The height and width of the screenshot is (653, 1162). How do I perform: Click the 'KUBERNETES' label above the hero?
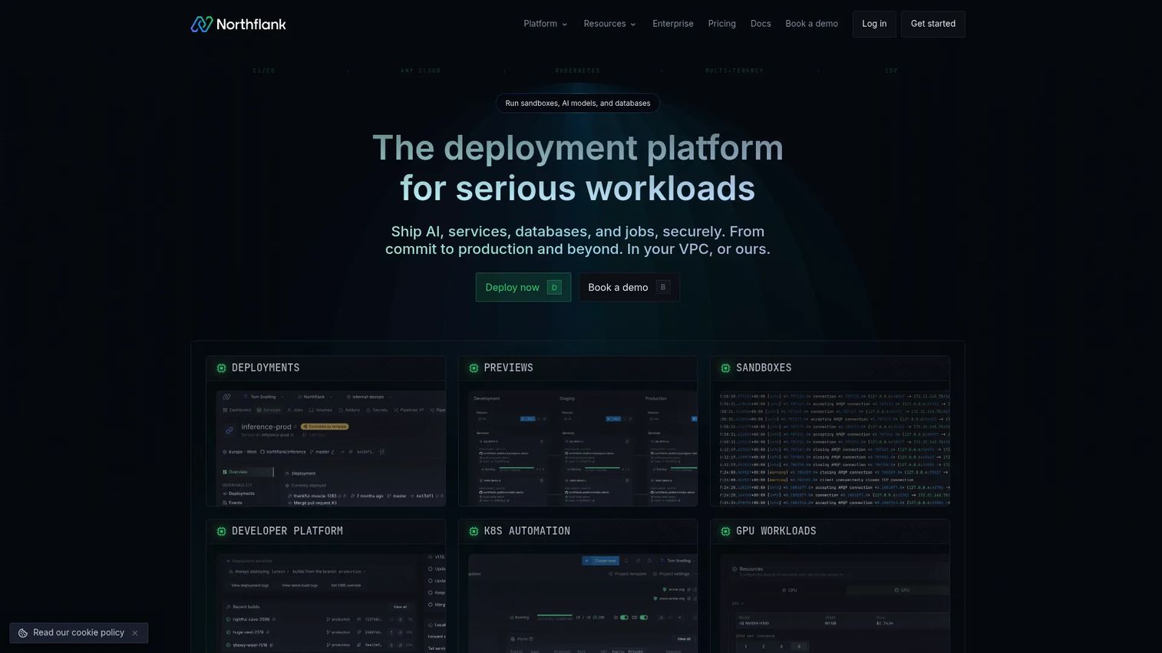(x=578, y=71)
